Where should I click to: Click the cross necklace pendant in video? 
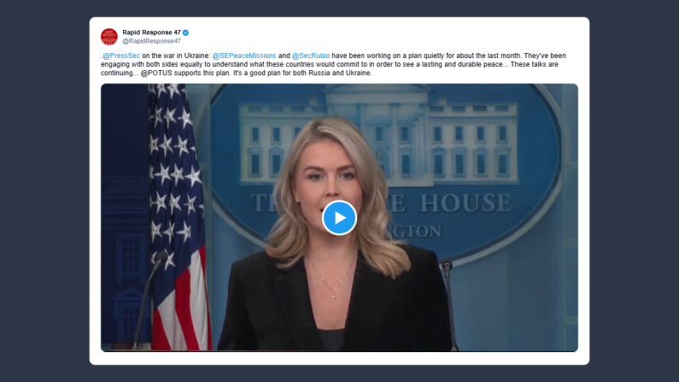[x=333, y=297]
